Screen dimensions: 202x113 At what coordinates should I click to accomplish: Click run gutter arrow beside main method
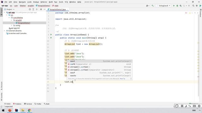pos(51,38)
